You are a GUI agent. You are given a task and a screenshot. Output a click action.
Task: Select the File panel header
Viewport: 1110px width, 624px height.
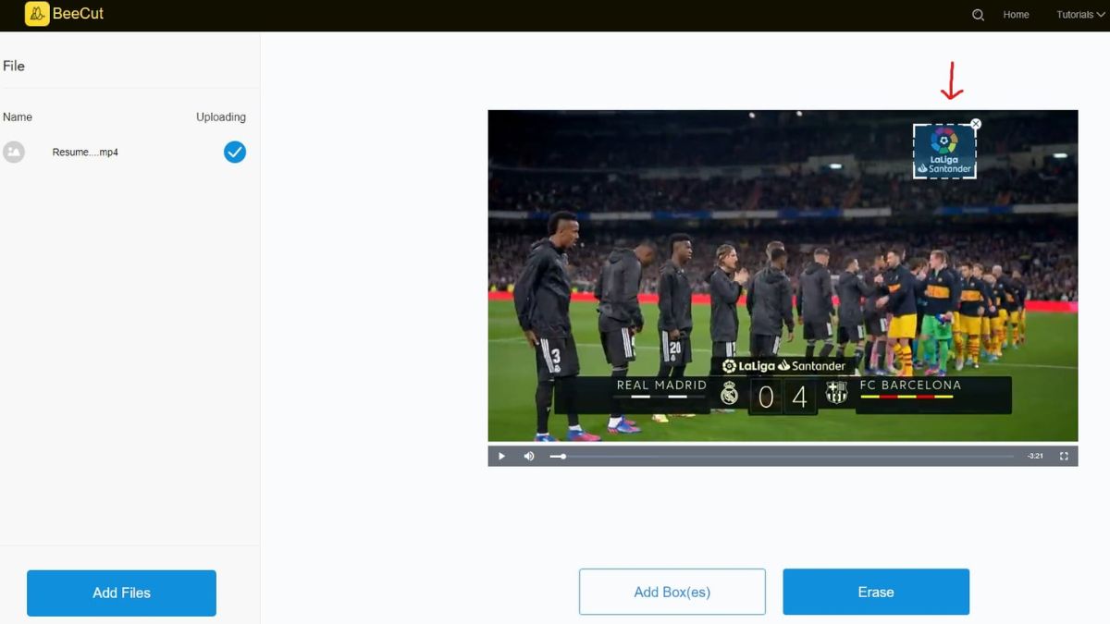click(x=14, y=65)
